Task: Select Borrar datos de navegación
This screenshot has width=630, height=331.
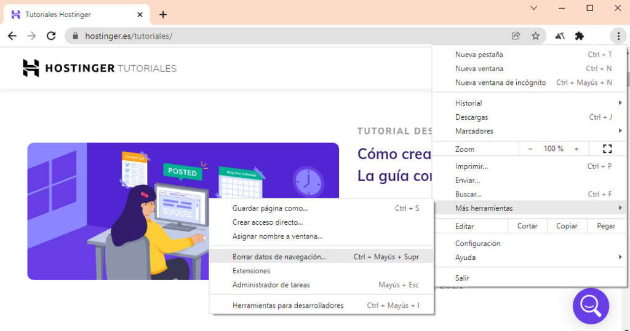Action: click(x=279, y=257)
